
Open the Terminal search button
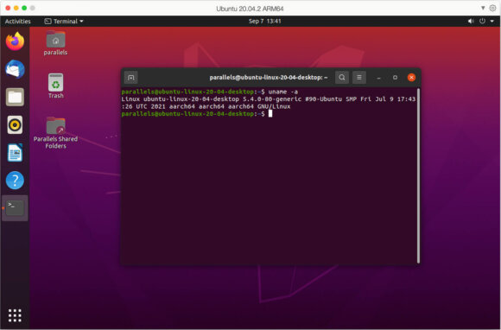[342, 77]
